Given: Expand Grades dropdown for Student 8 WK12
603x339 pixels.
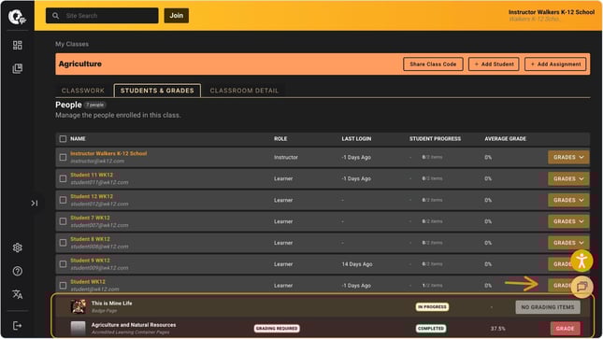Looking at the screenshot, I should (568, 243).
